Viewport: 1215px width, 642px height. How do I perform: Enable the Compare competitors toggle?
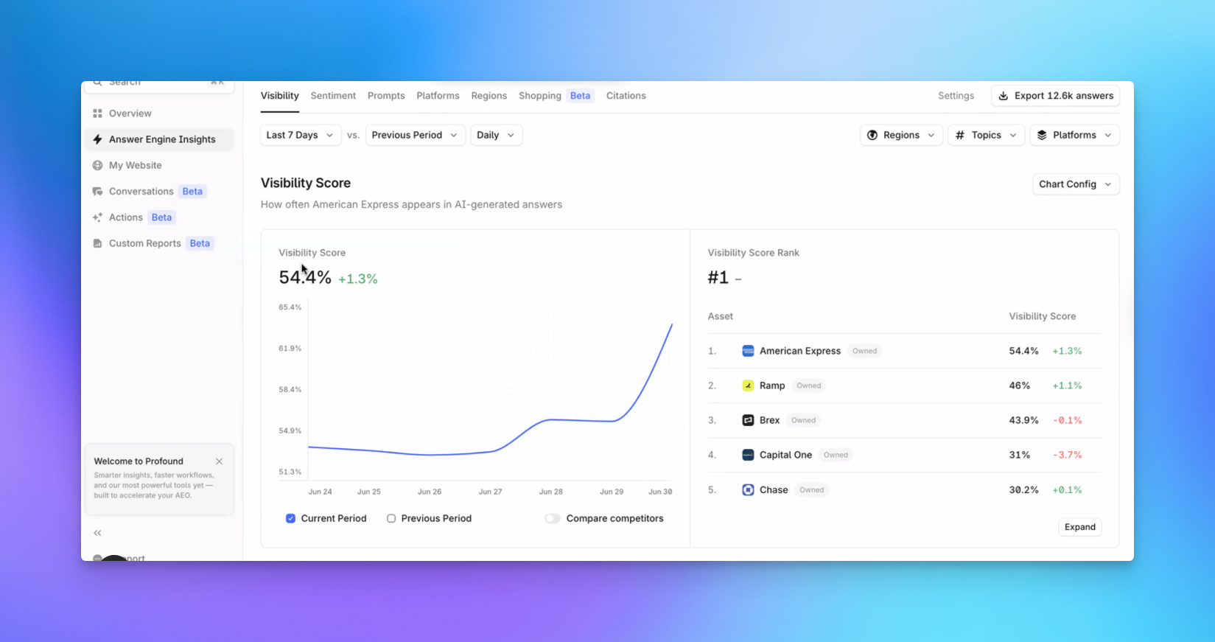point(553,518)
